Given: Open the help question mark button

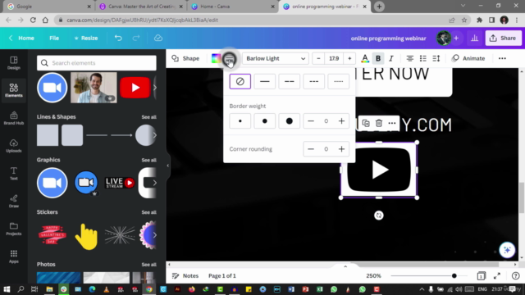Looking at the screenshot, I should click(516, 276).
